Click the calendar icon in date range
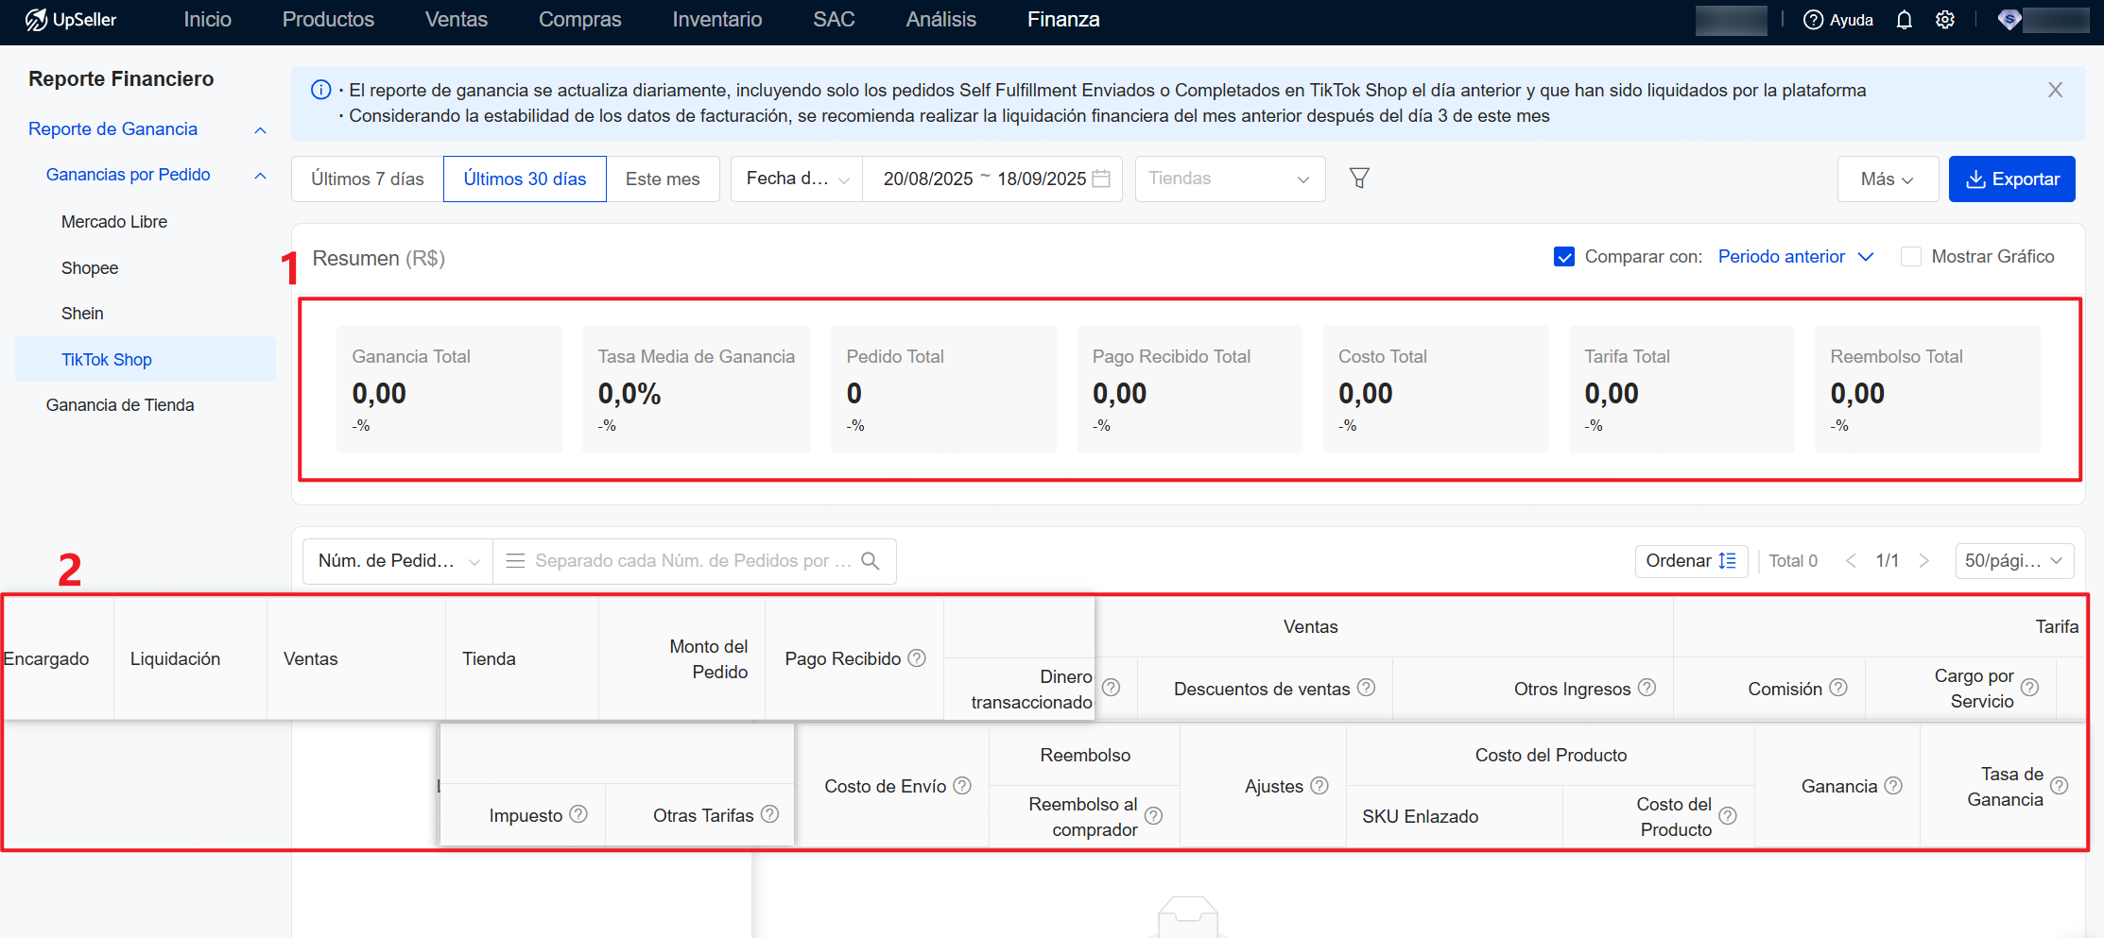Image resolution: width=2104 pixels, height=938 pixels. tap(1101, 179)
